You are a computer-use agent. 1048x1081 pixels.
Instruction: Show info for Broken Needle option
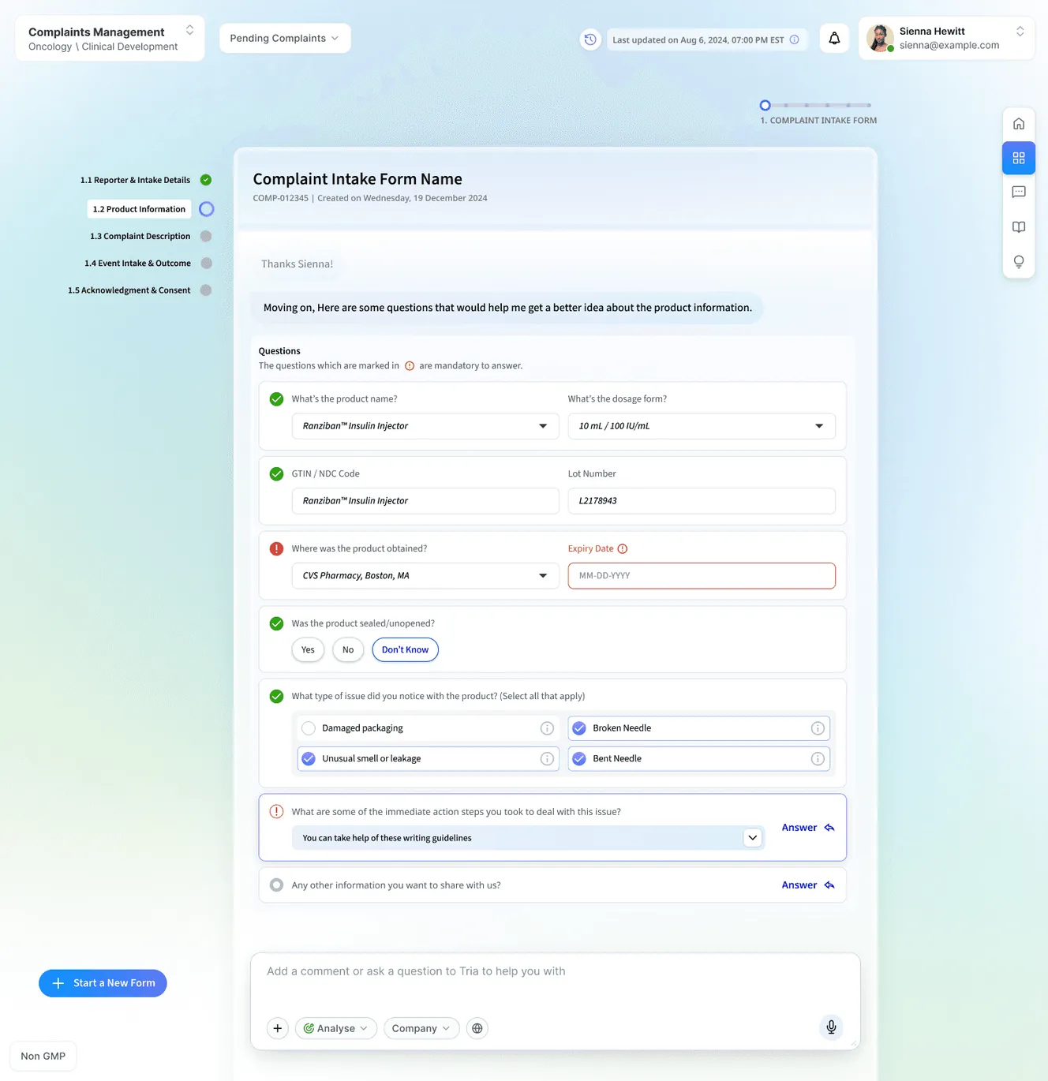pyautogui.click(x=818, y=728)
